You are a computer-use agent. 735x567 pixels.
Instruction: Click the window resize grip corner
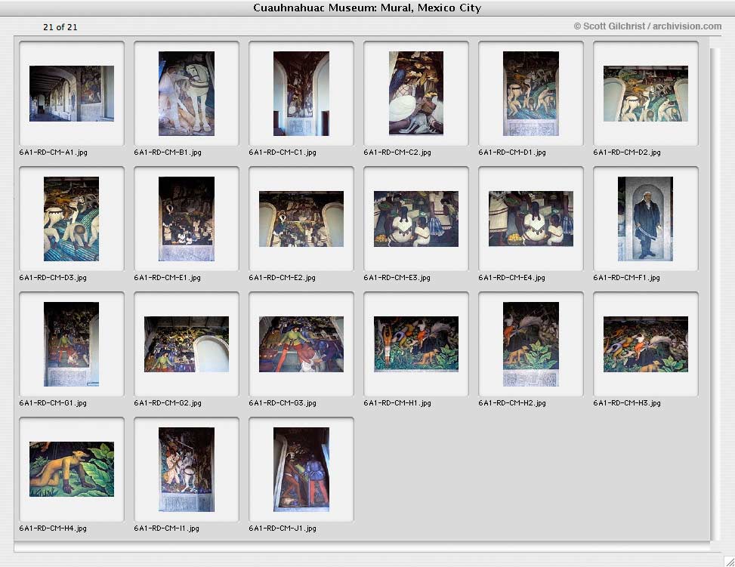pyautogui.click(x=730, y=562)
